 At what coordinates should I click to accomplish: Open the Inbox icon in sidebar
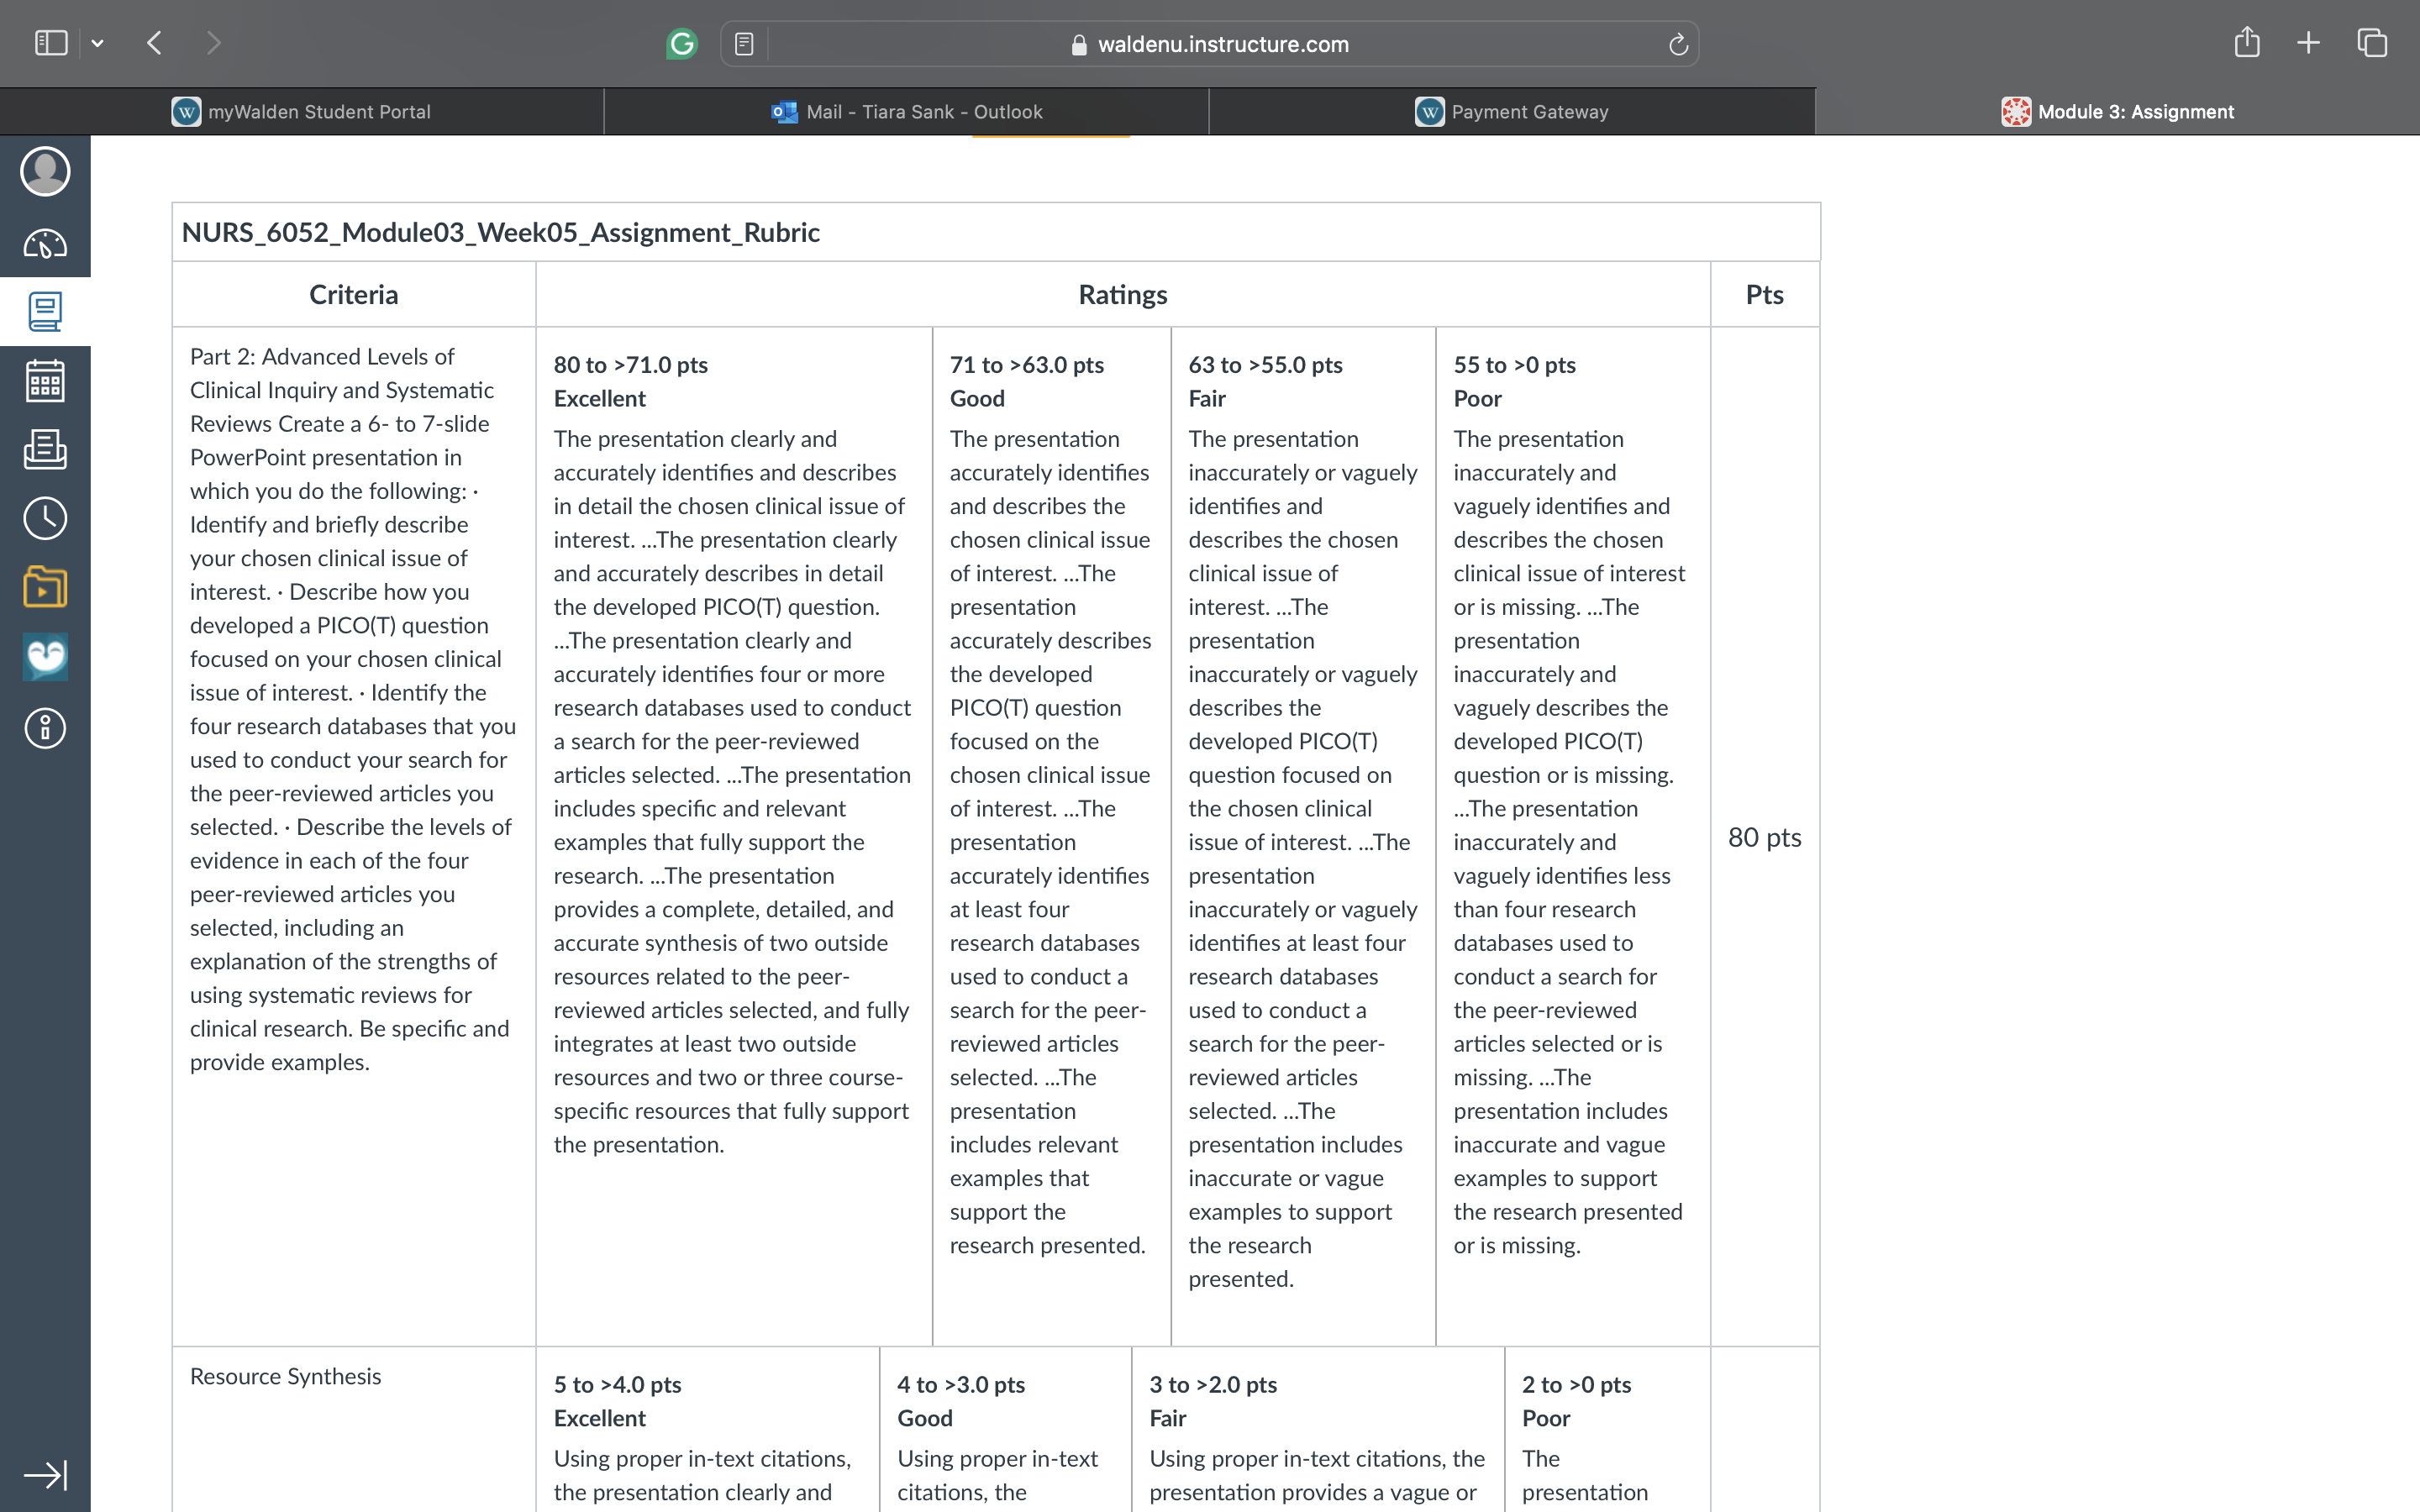click(x=45, y=450)
